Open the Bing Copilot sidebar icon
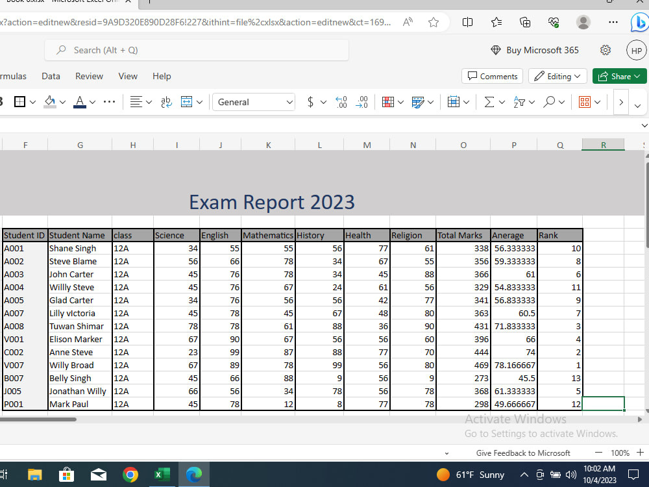Image resolution: width=649 pixels, height=487 pixels. (x=639, y=22)
